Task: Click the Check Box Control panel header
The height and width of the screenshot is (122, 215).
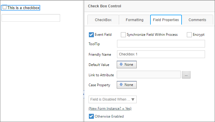Action: point(150,6)
